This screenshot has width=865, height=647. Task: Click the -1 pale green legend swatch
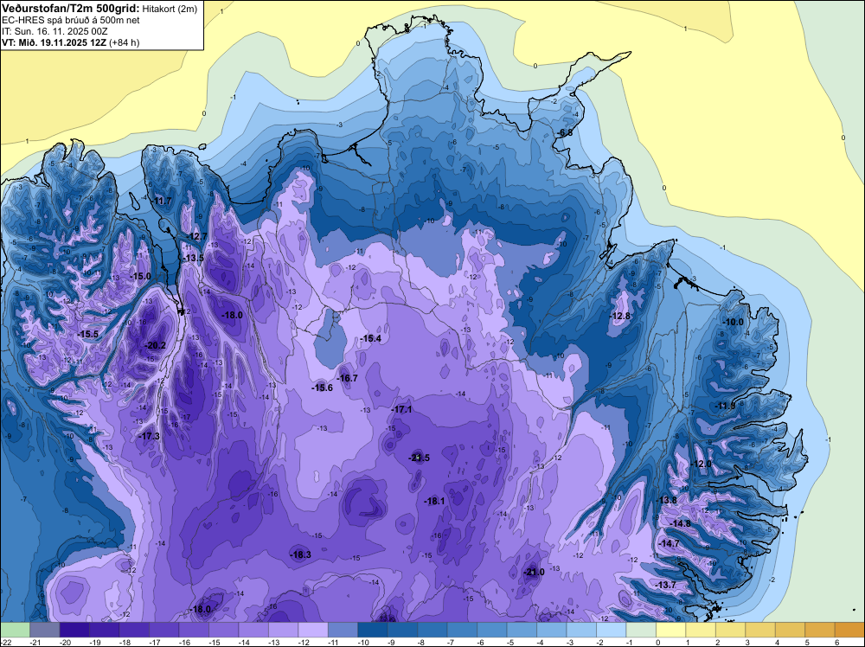640,630
